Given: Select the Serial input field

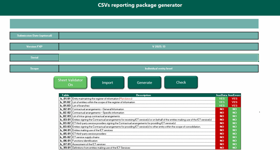Looking at the screenshot, I should (159, 58).
